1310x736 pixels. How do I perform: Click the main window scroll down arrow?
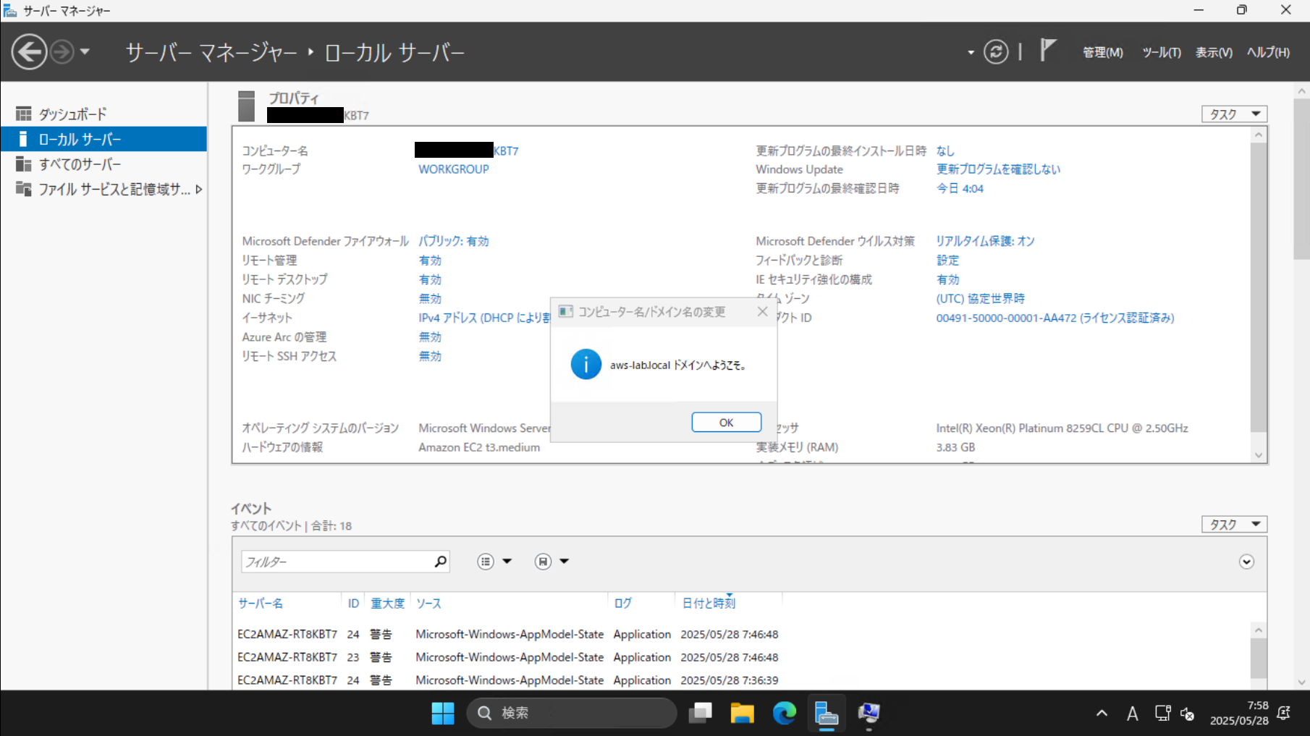point(1302,682)
